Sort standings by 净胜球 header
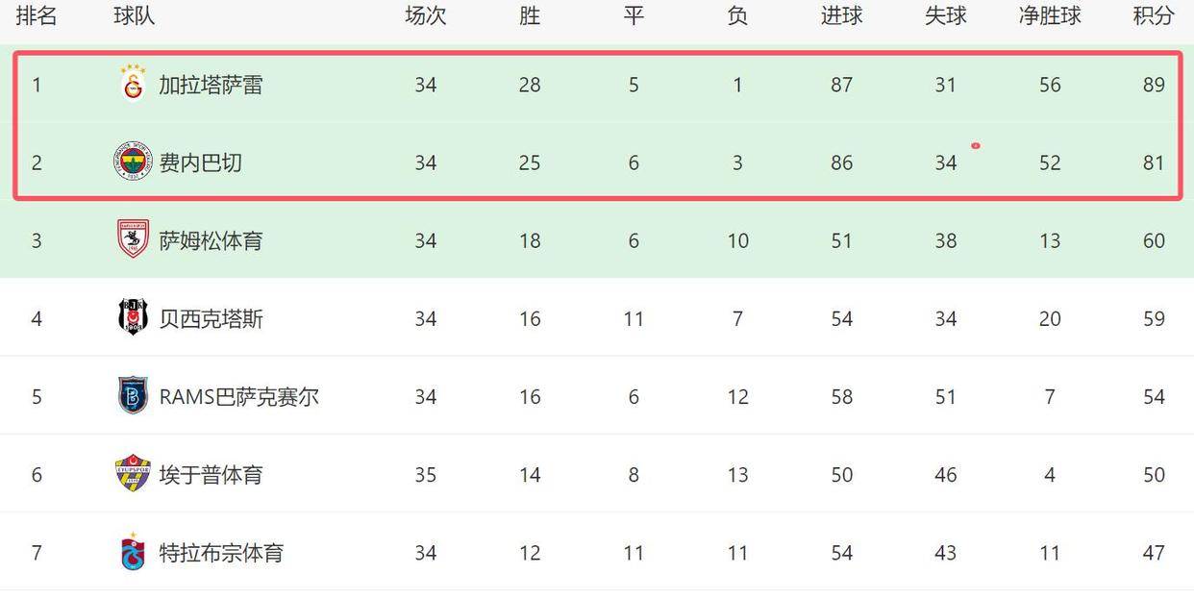Image resolution: width=1194 pixels, height=599 pixels. click(x=1050, y=15)
